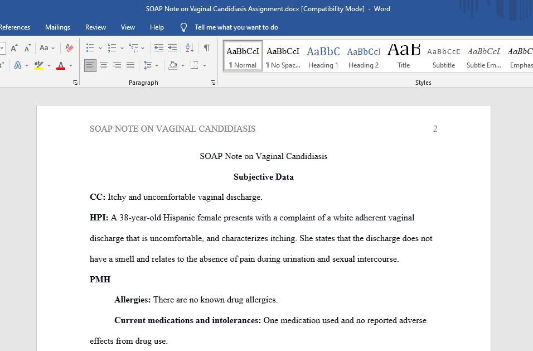533x351 pixels.
Task: Click the Decrease Font Size icon
Action: click(x=27, y=48)
